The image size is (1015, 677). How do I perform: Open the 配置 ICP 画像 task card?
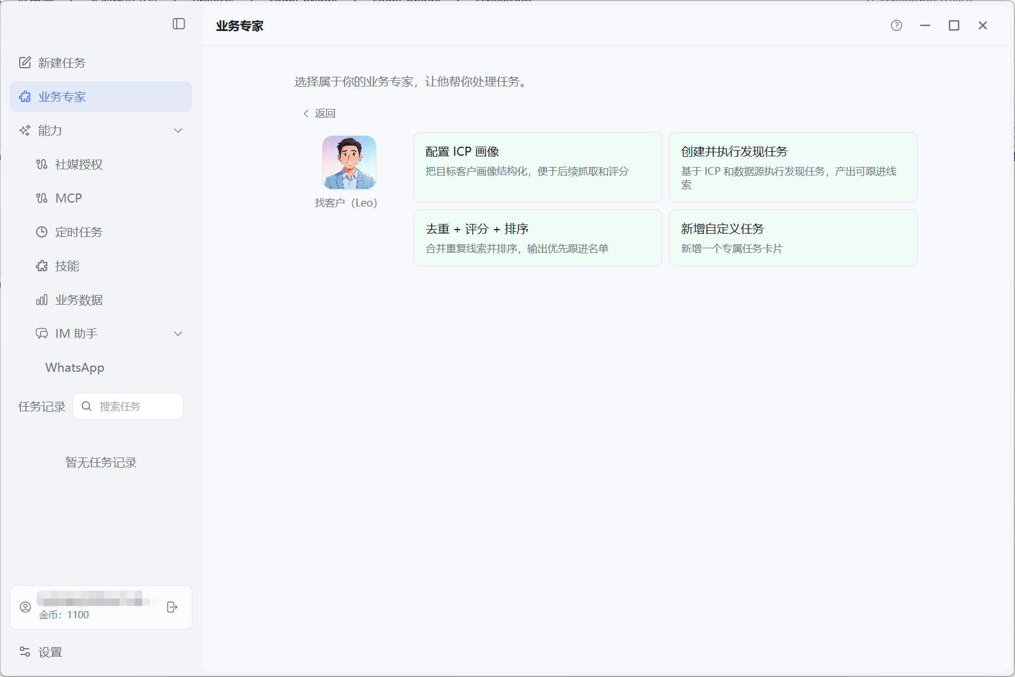point(538,167)
